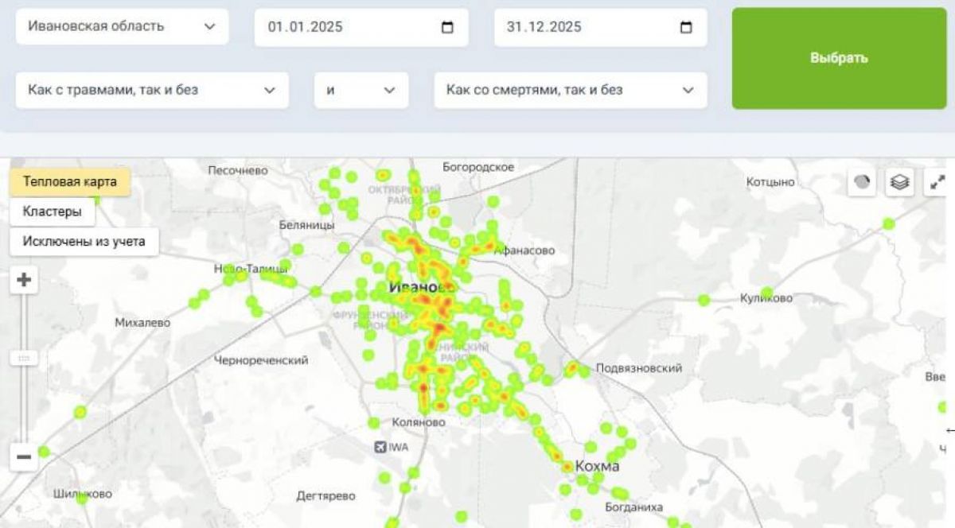The height and width of the screenshot is (528, 955).
Task: Open the Ивановская область region dropdown
Action: (122, 26)
